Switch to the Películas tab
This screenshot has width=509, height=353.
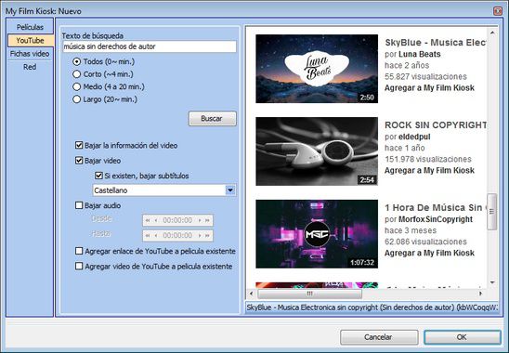tap(30, 27)
